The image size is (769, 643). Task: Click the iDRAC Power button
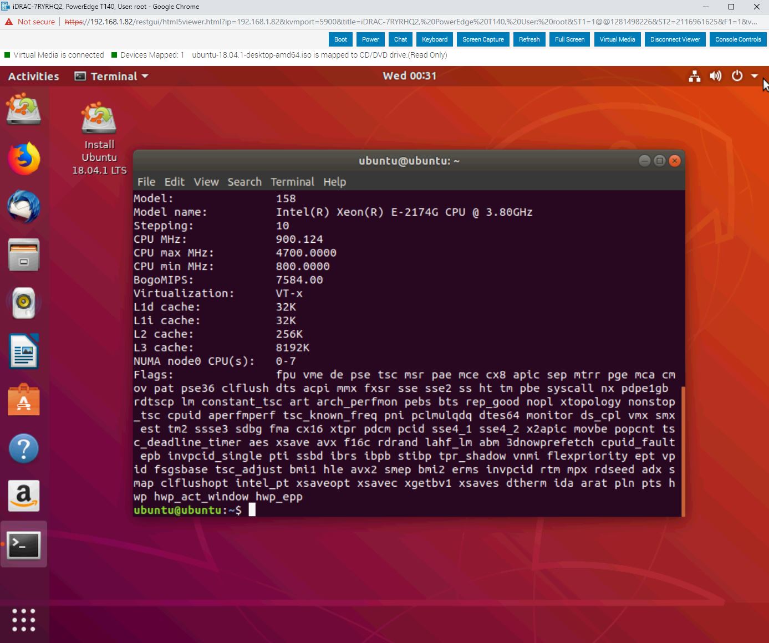tap(370, 39)
